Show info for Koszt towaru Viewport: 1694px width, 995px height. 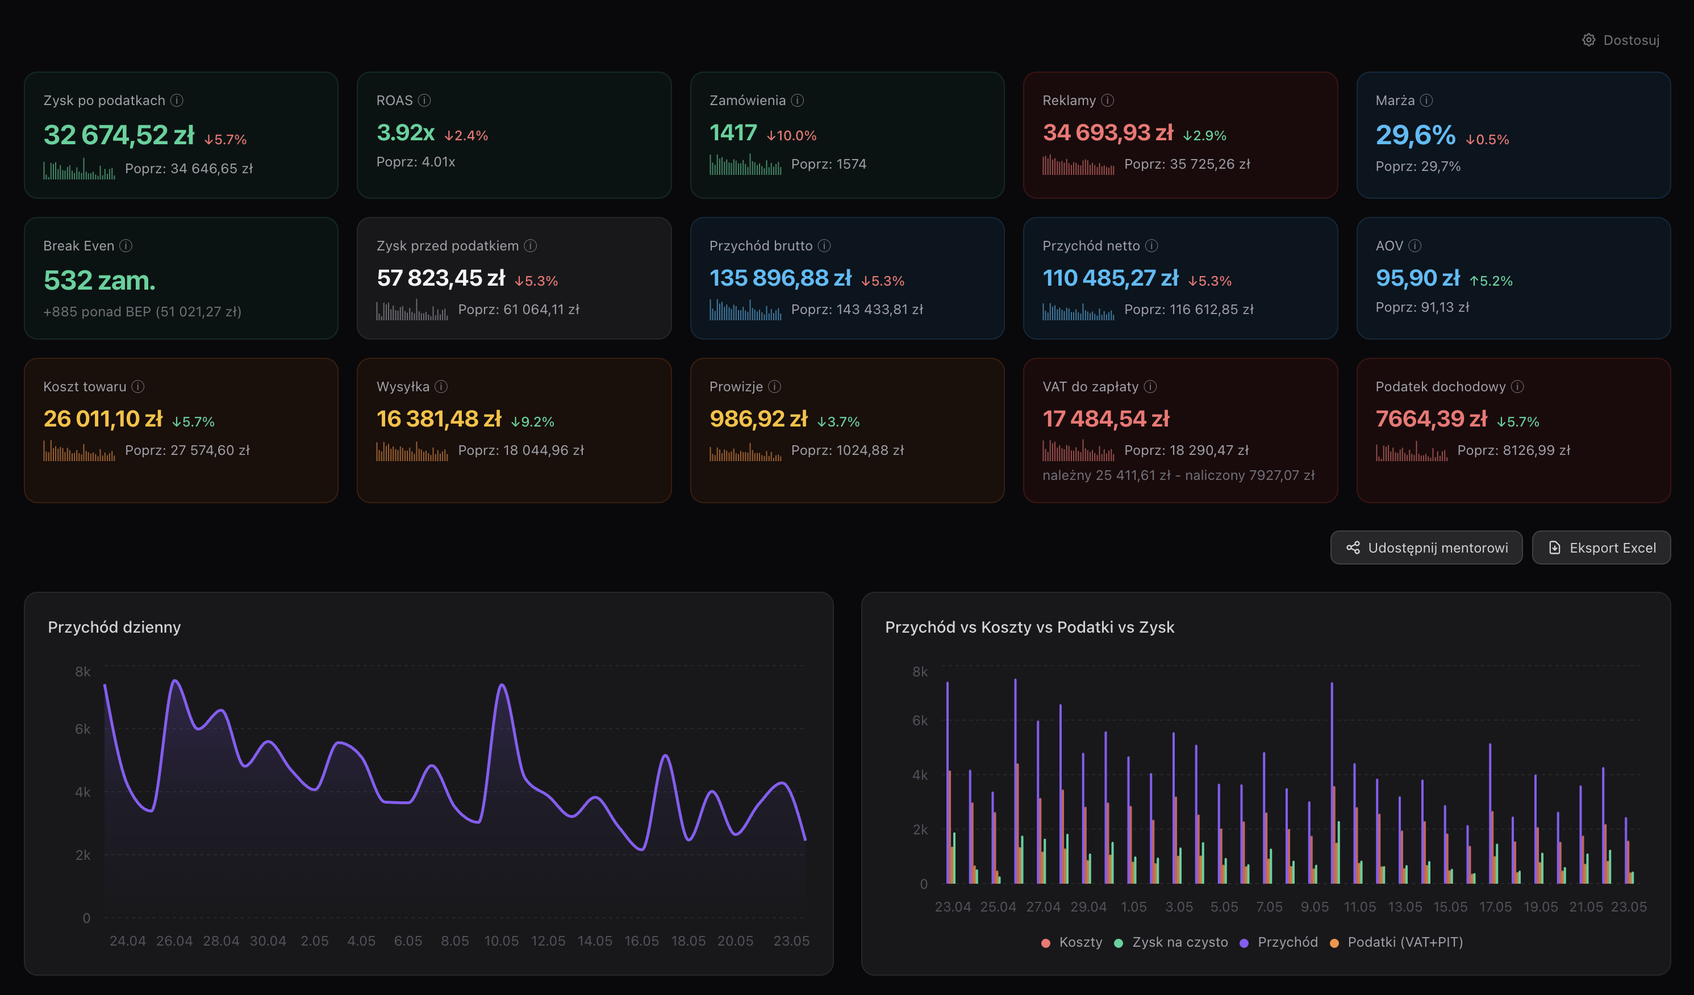point(138,386)
